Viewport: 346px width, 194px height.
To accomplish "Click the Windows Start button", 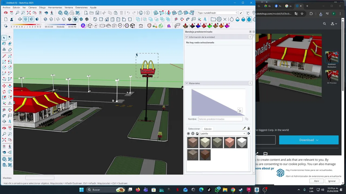I will [81, 190].
